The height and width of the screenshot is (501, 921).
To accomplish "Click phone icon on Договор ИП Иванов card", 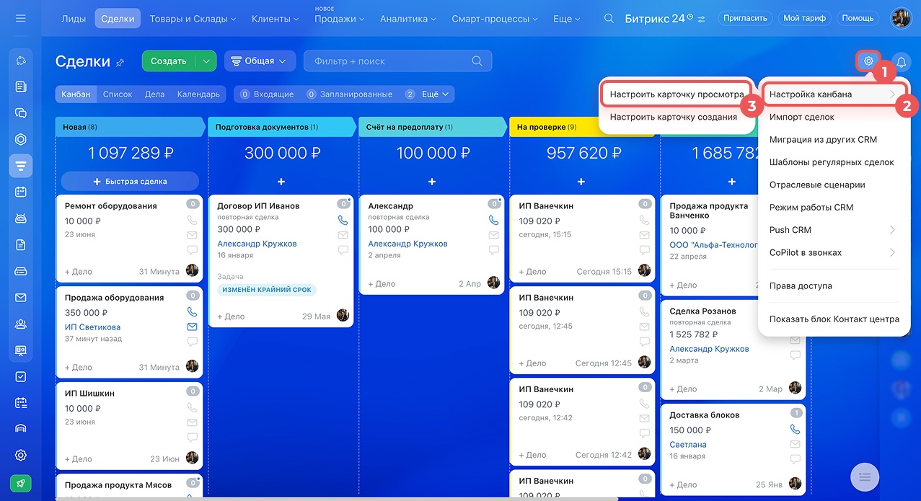I will [343, 220].
